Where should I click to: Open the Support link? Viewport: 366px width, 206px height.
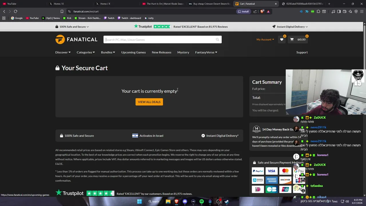click(x=302, y=52)
